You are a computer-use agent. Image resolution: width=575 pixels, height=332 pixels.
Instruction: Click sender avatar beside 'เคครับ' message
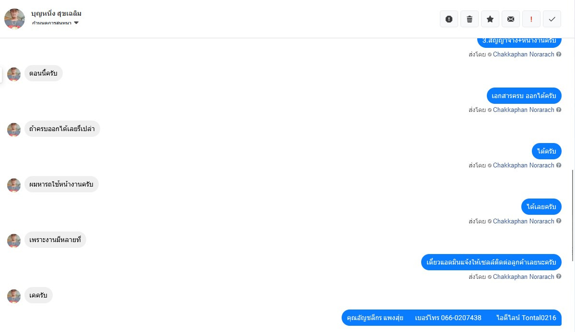point(14,296)
